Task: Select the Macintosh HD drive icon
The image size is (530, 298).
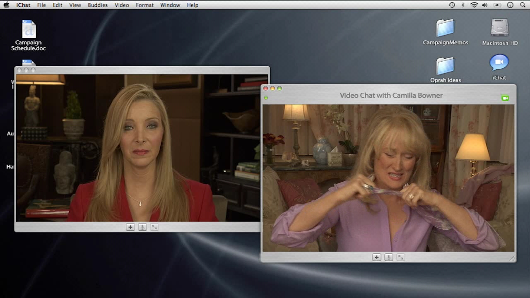Action: (x=500, y=32)
